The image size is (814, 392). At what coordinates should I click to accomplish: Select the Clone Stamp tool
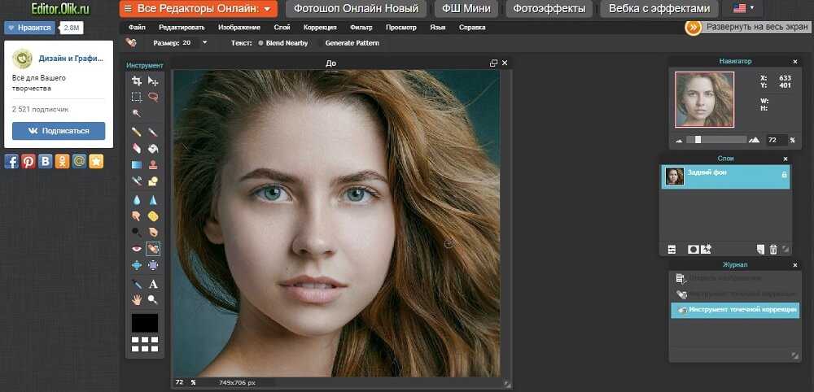[x=153, y=165]
